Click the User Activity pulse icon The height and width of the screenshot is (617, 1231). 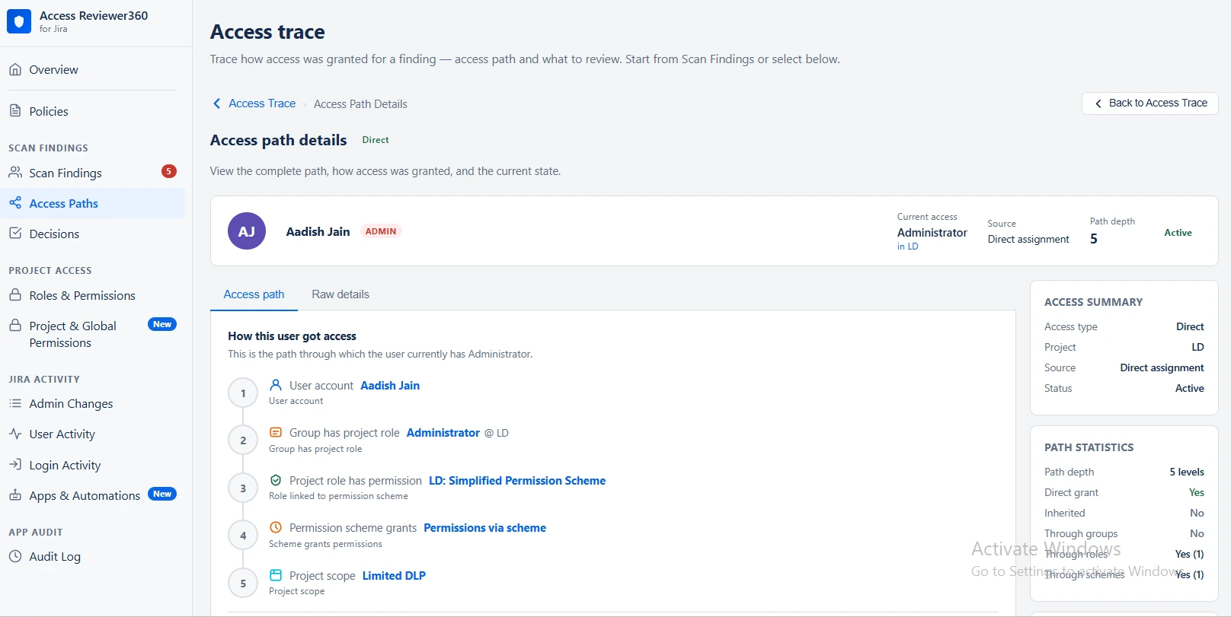(15, 434)
